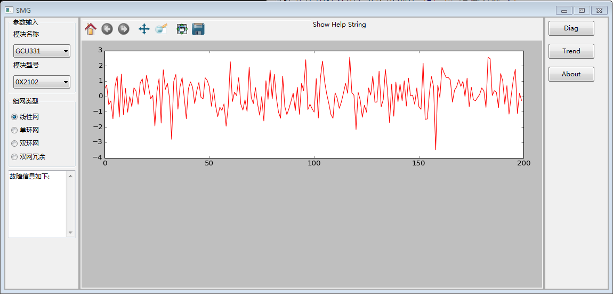
Task: Click the fault info scrollbar up arrow
Action: click(70, 176)
